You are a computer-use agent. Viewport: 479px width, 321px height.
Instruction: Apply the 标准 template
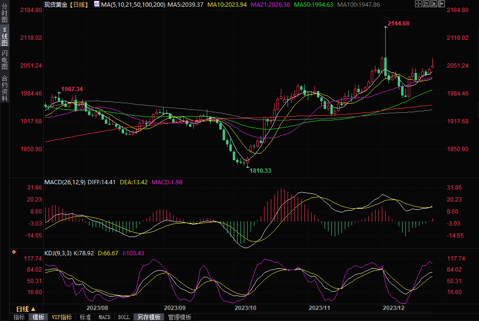click(85, 317)
